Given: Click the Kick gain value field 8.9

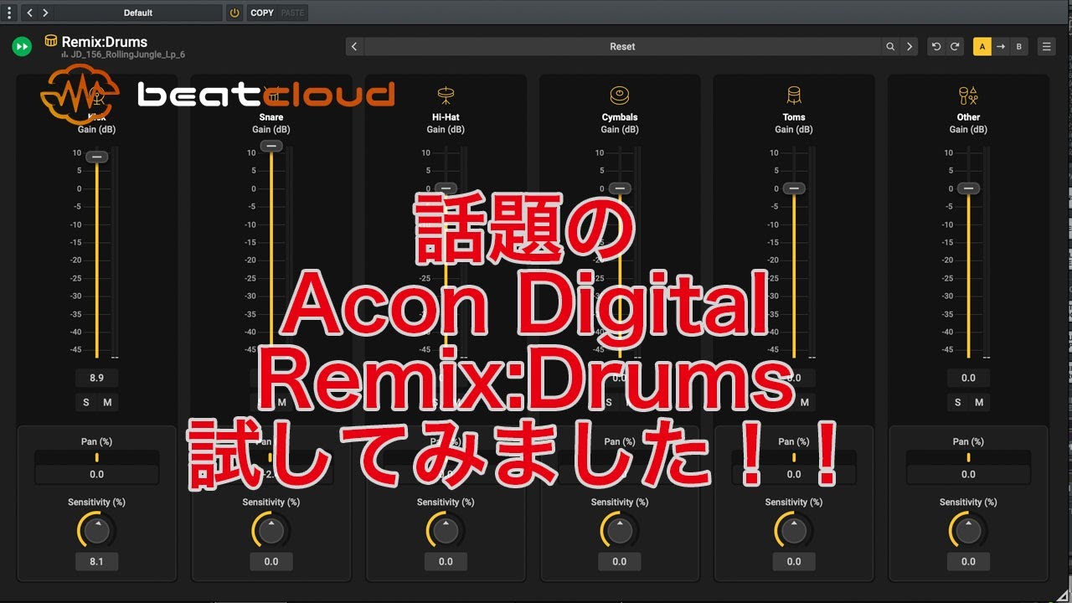Looking at the screenshot, I should pyautogui.click(x=97, y=378).
